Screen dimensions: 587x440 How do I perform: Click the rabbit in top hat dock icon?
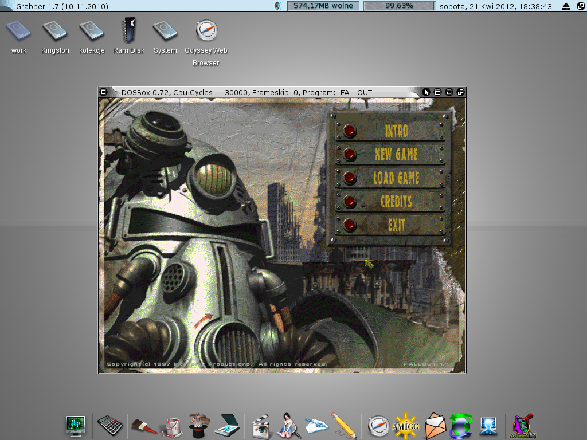[199, 426]
